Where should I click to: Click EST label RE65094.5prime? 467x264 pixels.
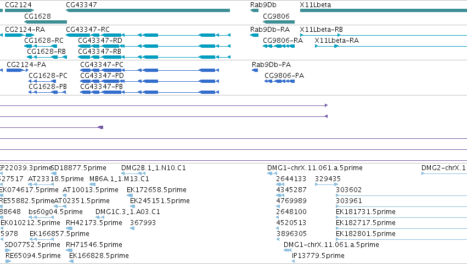(x=33, y=256)
